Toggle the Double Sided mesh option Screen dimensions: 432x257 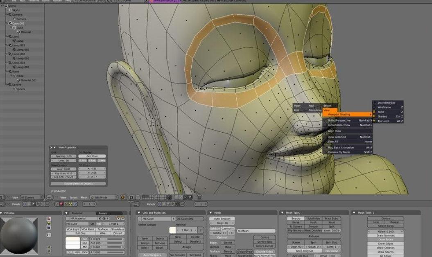(265, 252)
